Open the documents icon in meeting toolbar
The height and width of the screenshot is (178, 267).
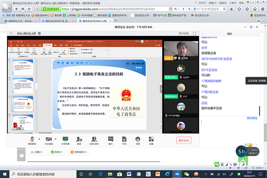coord(124,140)
